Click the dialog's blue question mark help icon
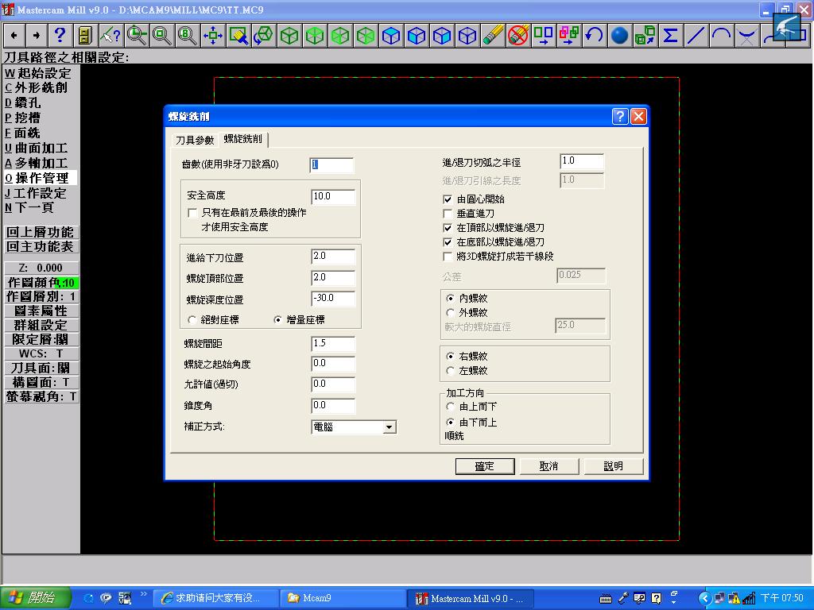The height and width of the screenshot is (610, 814). 620,116
